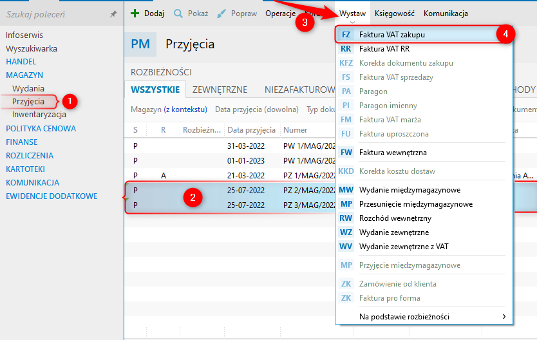Image resolution: width=537 pixels, height=340 pixels.
Task: Click the FS icon in the menu
Action: (346, 77)
